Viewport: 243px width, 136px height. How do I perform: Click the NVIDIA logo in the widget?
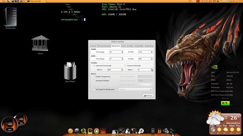click(215, 67)
